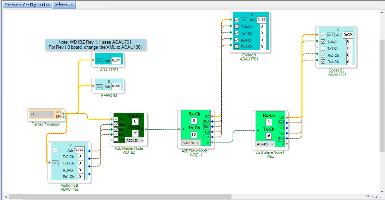Click the B port pin of slave node WBZ_1
The width and height of the screenshot is (385, 200).
pyautogui.click(x=212, y=142)
